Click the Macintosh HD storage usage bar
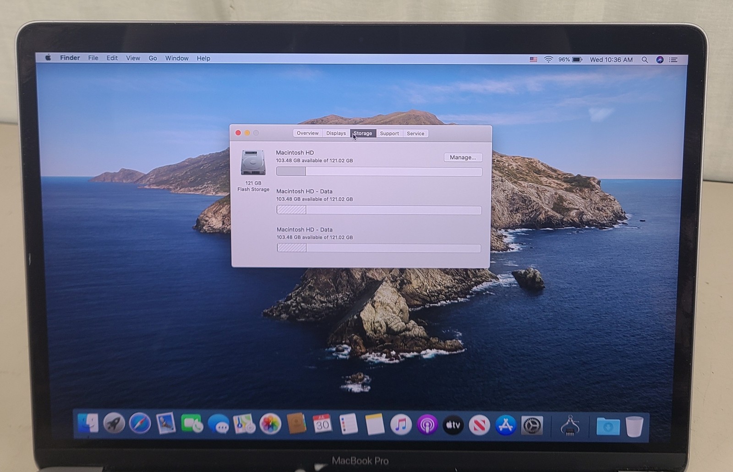 coord(379,171)
